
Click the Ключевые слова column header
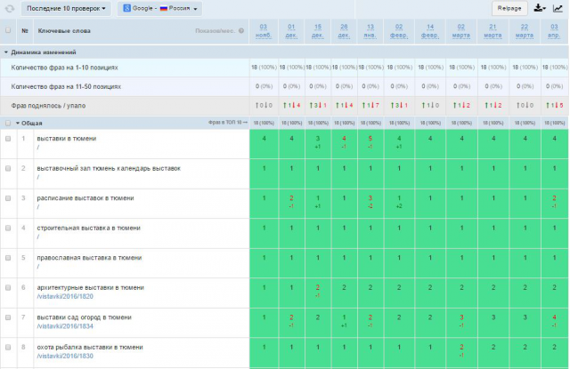point(64,31)
